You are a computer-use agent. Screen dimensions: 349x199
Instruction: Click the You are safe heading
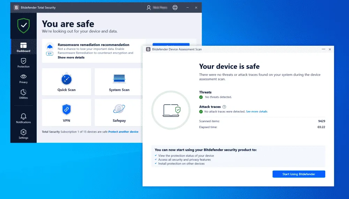tap(68, 24)
